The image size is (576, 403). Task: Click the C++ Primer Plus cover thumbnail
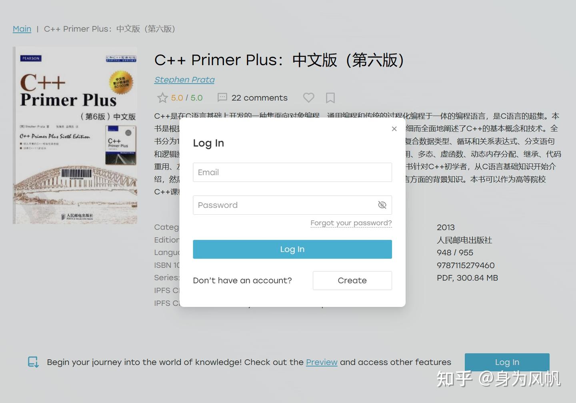75,135
